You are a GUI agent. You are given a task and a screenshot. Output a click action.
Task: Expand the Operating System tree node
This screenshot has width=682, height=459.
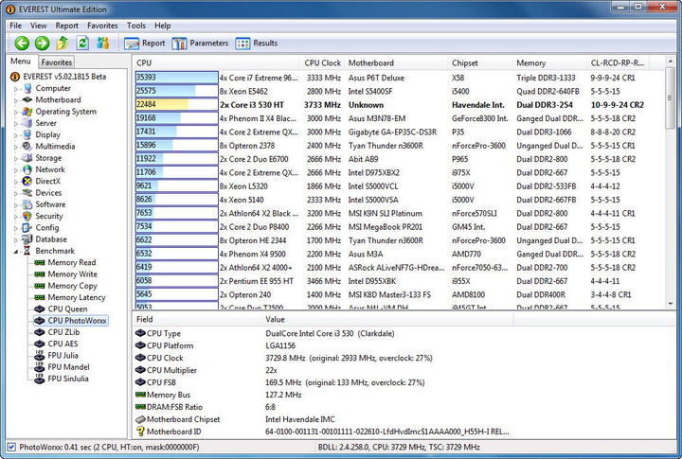point(16,112)
